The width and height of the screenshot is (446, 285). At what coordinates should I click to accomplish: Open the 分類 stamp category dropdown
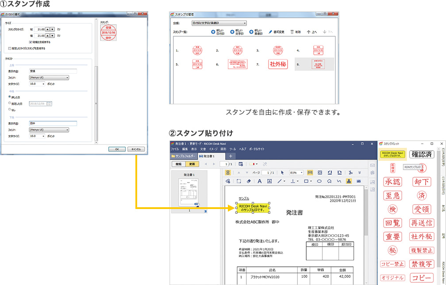click(x=219, y=23)
